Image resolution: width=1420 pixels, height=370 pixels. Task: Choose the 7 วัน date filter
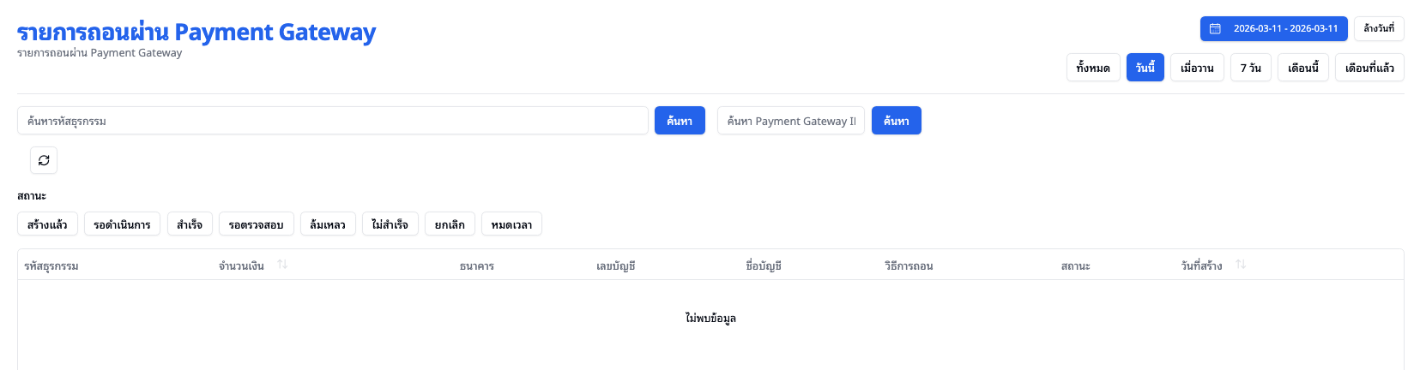[x=1250, y=68]
